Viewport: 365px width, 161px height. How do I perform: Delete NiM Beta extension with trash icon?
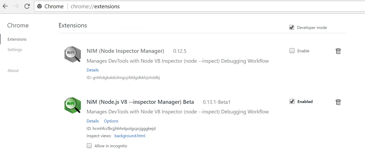click(x=338, y=102)
